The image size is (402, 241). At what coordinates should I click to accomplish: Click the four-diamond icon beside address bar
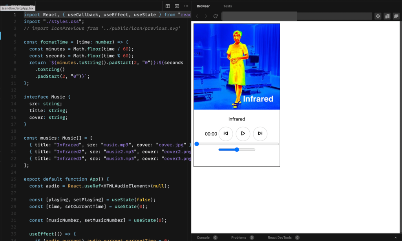[378, 16]
